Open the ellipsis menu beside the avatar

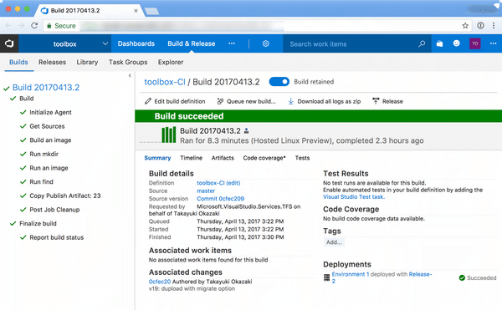coord(493,43)
